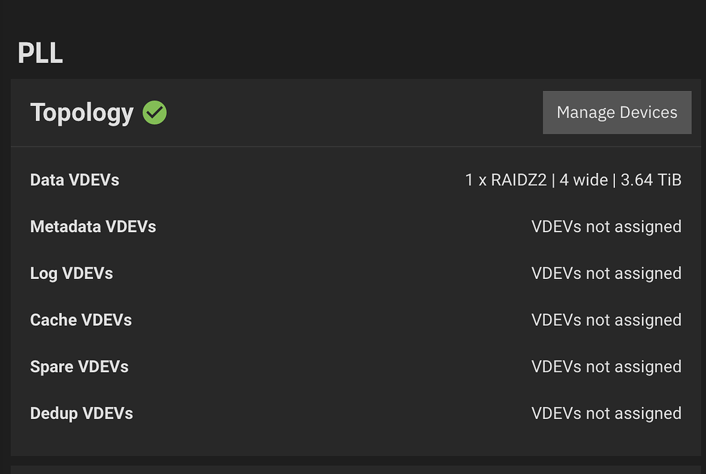Select the Cache VDEVs label
Viewport: 706px width, 474px height.
pos(81,320)
